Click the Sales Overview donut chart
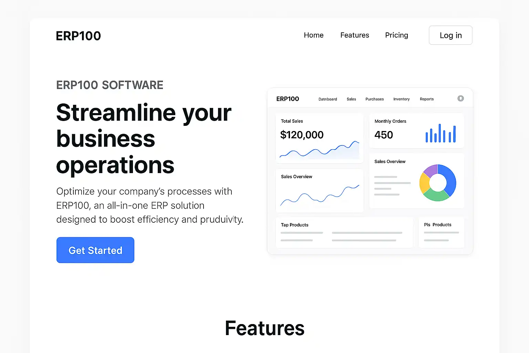529x353 pixels. (x=438, y=183)
